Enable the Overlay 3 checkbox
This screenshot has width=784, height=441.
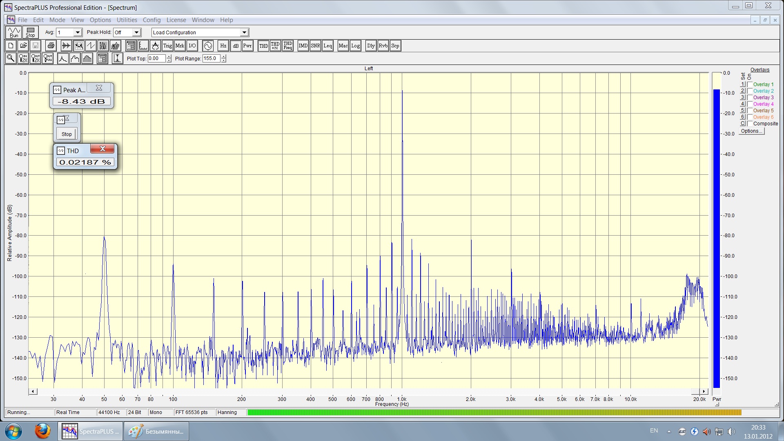[x=750, y=98]
